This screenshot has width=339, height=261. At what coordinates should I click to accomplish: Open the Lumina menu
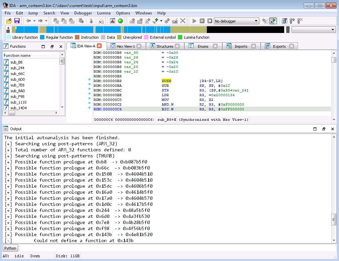[x=104, y=13]
